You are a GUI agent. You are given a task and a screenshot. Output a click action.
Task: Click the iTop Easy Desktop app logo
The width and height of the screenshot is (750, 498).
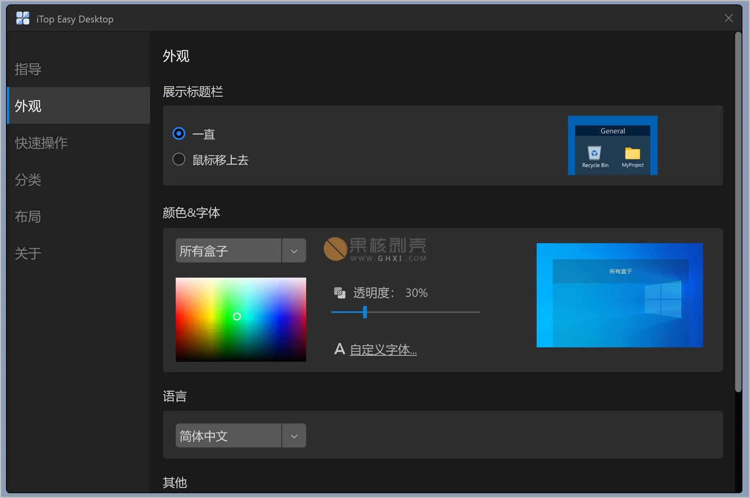point(23,18)
